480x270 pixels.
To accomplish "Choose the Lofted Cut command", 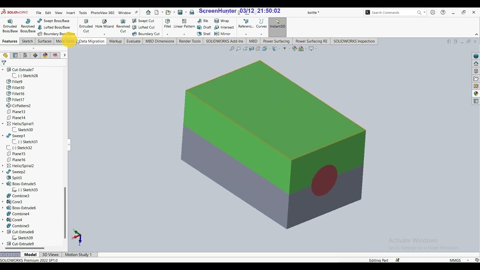I will (x=143, y=27).
